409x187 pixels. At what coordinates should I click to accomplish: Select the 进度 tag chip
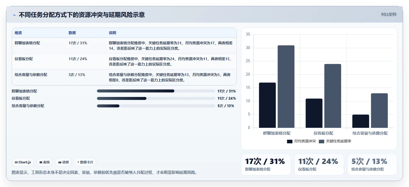pyautogui.click(x=63, y=162)
